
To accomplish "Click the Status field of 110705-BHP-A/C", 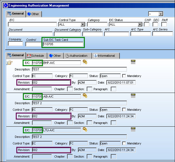I will [x=110, y=76].
